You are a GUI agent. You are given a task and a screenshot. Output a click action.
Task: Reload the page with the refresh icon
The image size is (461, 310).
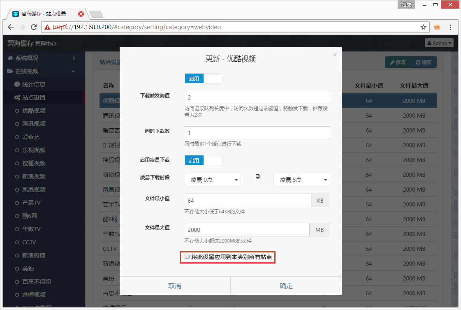(33, 27)
